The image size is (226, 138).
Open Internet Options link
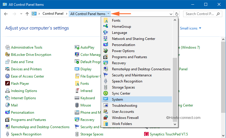(x=23, y=98)
